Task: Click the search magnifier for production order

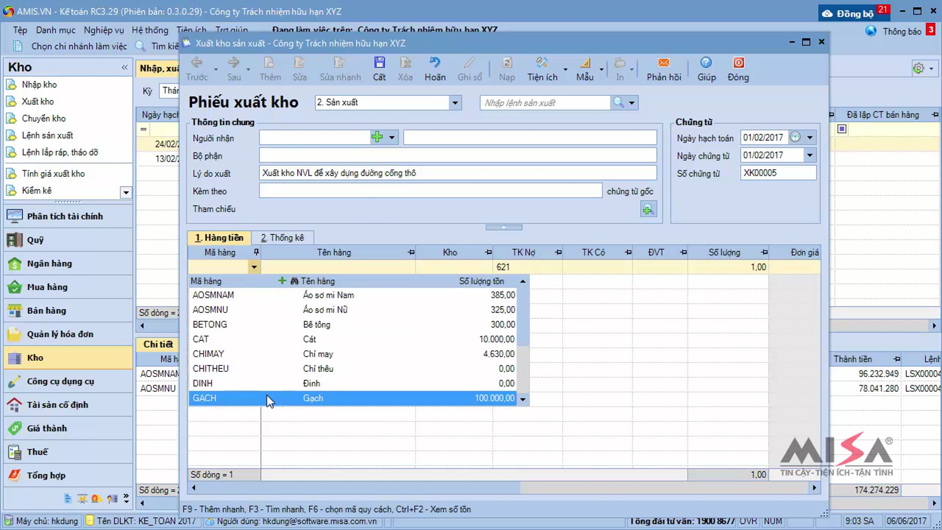Action: coord(619,102)
